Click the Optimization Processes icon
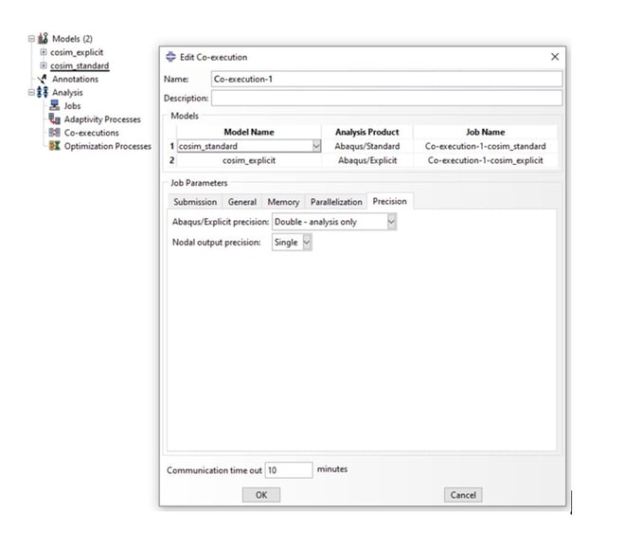 click(55, 146)
